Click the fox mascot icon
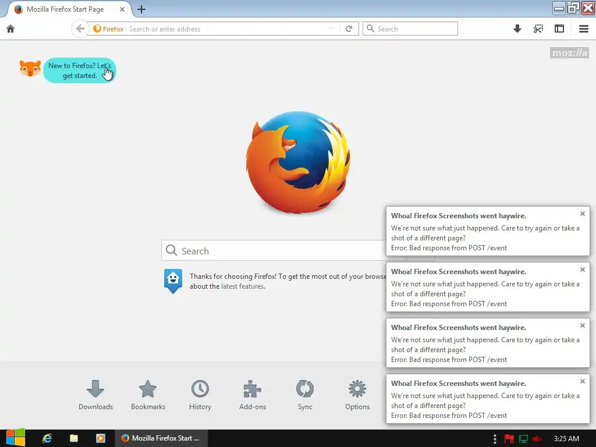The image size is (596, 447). point(30,69)
